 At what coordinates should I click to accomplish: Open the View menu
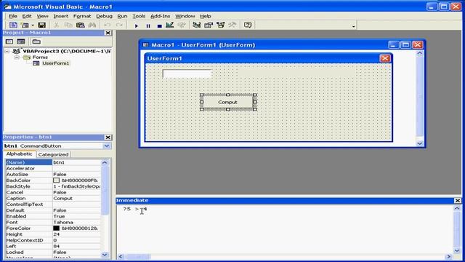point(42,16)
